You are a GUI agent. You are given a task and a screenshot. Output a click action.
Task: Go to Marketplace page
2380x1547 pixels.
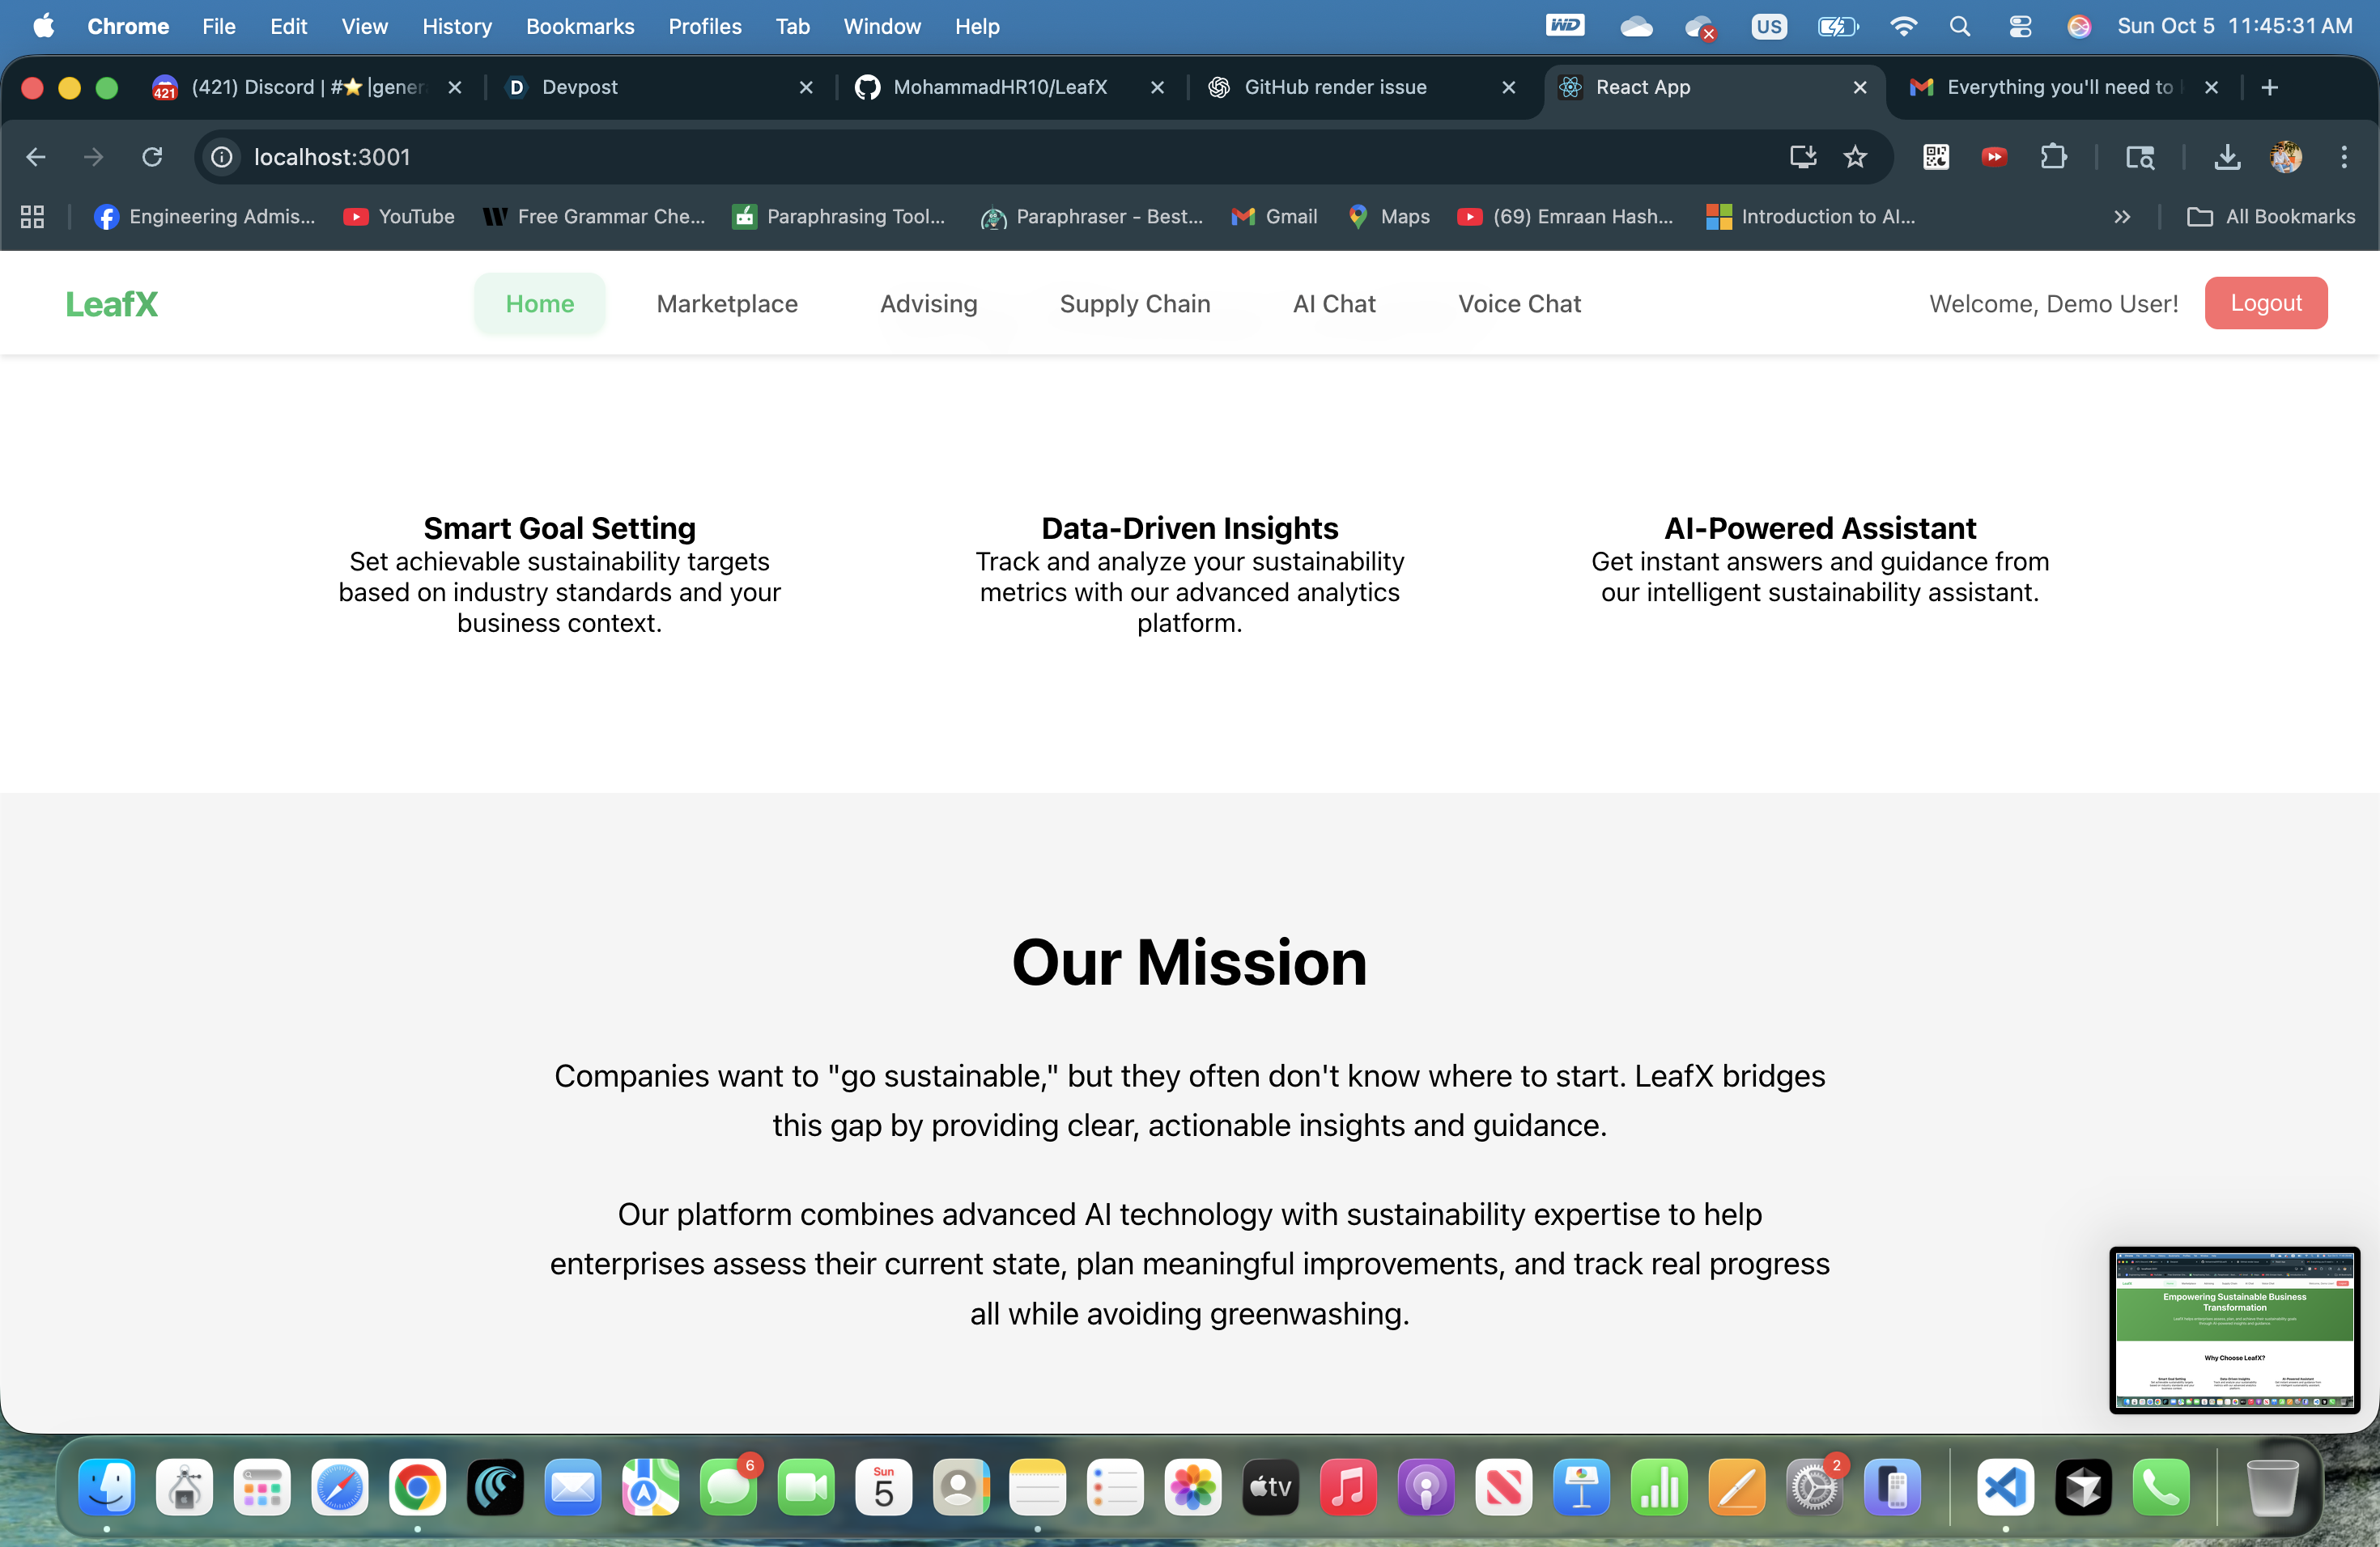(x=727, y=303)
